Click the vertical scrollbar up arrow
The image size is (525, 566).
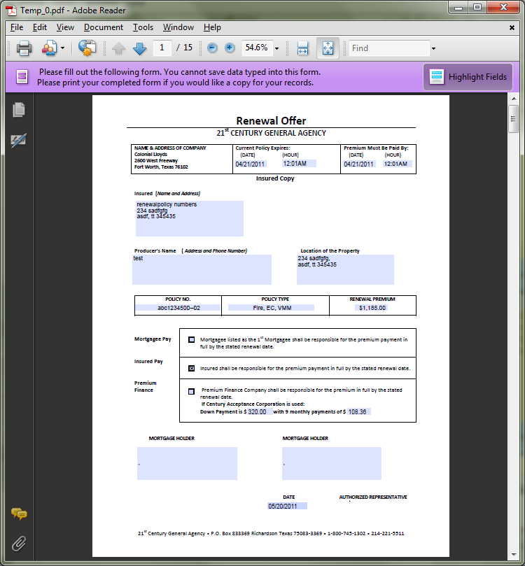513,99
